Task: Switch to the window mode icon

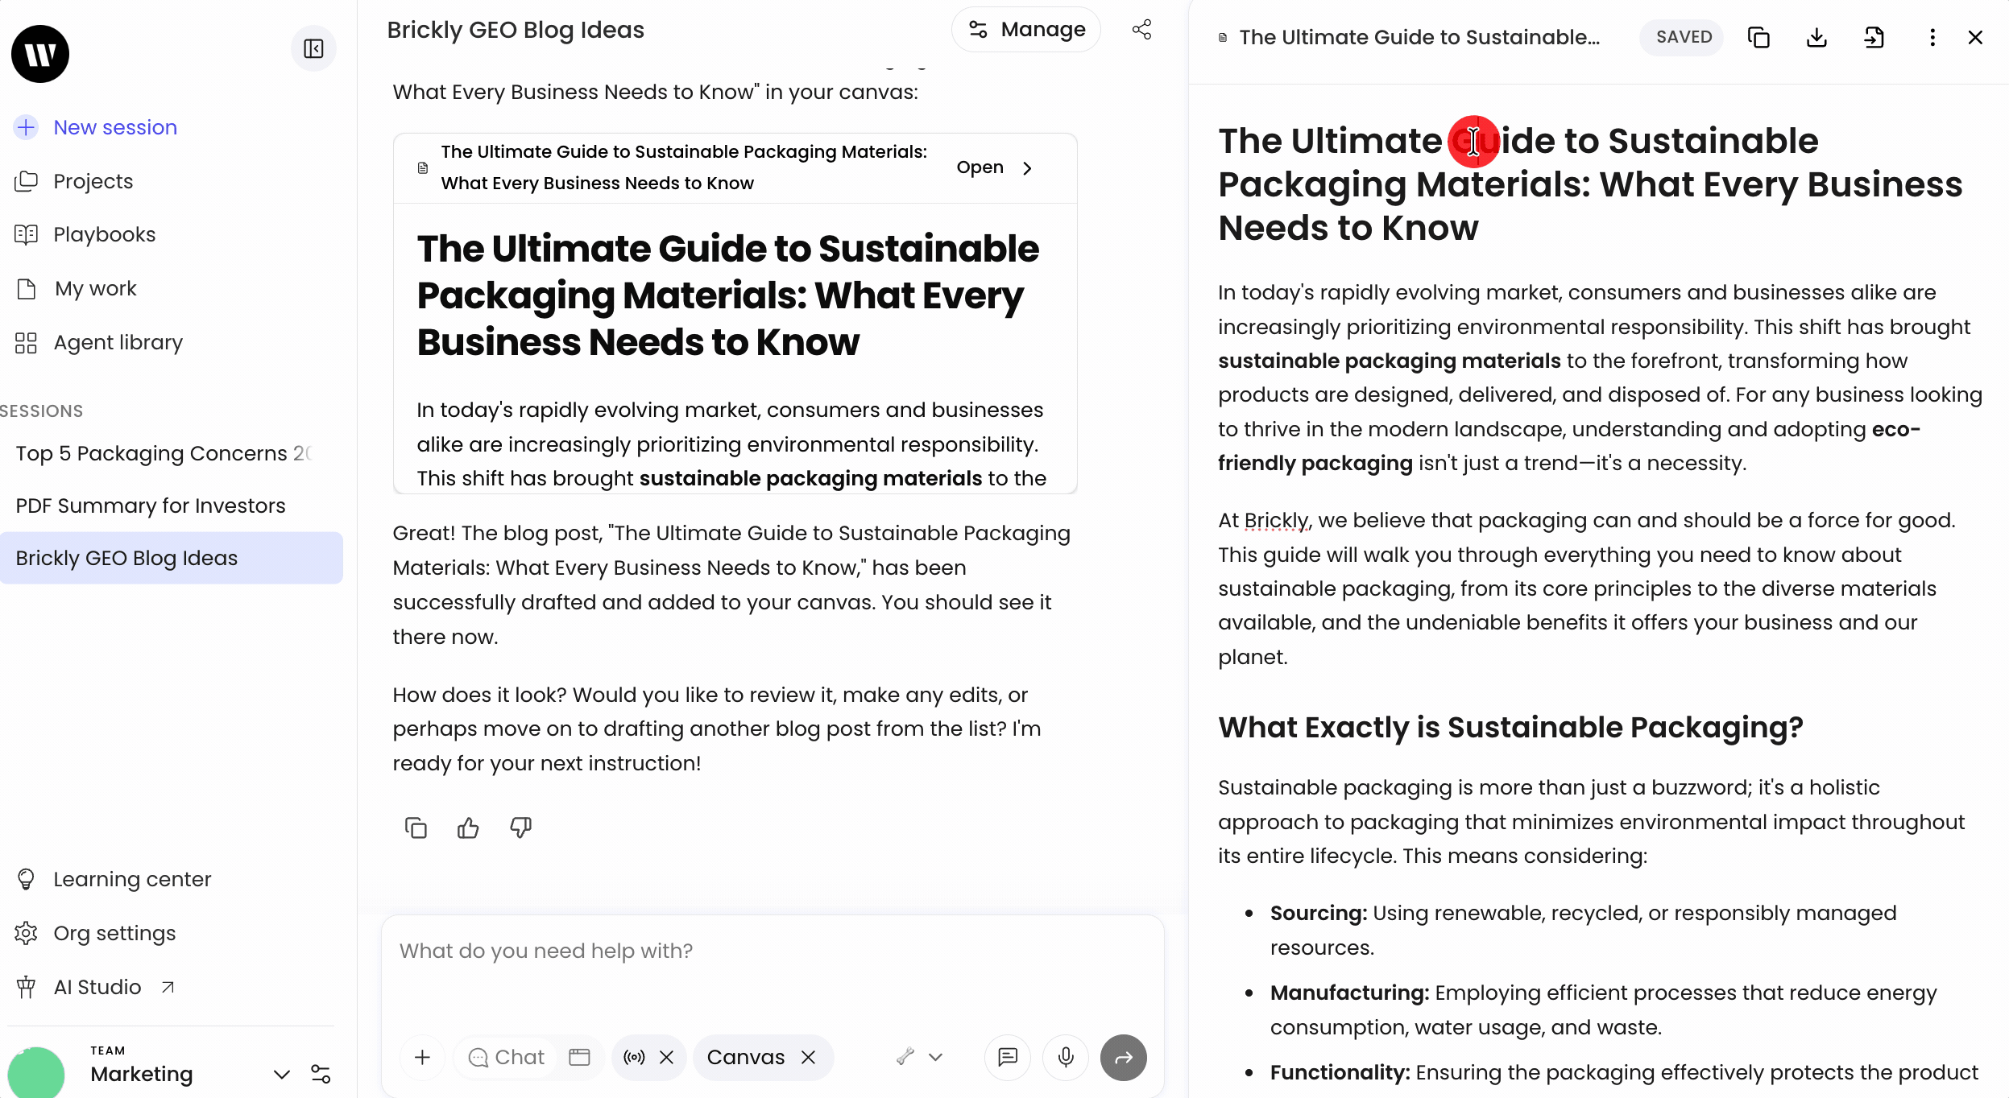Action: pyautogui.click(x=579, y=1057)
